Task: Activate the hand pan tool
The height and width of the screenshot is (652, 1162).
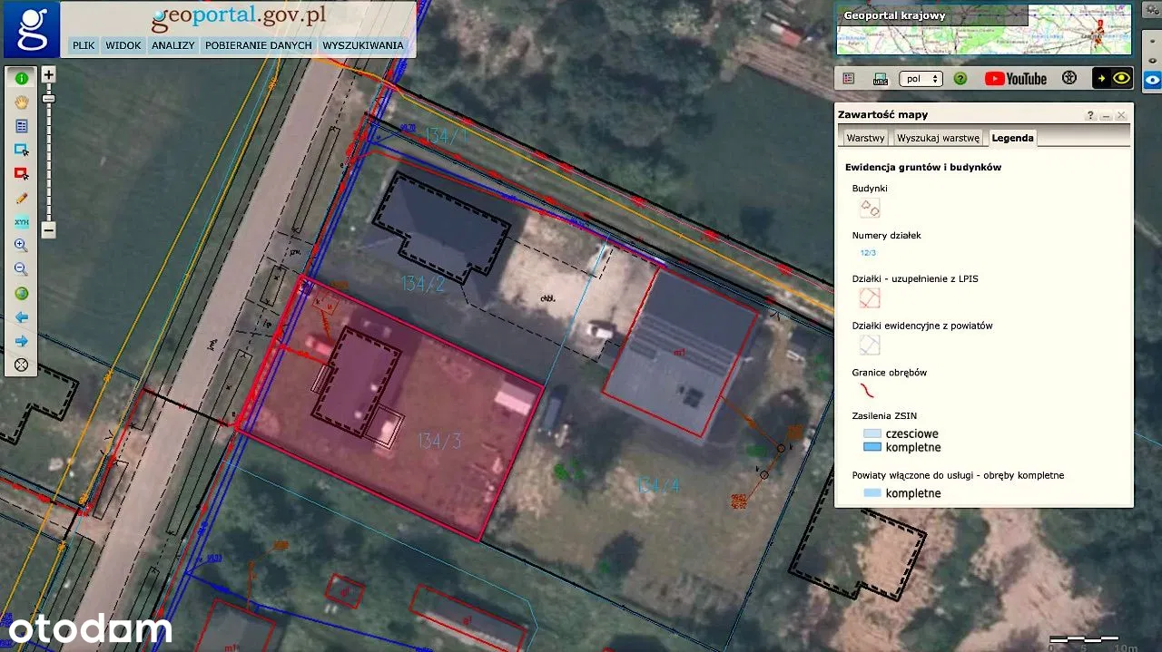Action: coord(22,102)
